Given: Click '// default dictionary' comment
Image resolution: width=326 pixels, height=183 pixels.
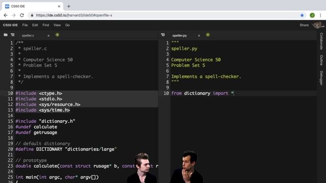Looking at the screenshot, I should [x=43, y=143].
